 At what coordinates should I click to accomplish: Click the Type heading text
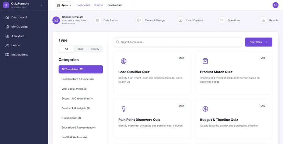63,40
